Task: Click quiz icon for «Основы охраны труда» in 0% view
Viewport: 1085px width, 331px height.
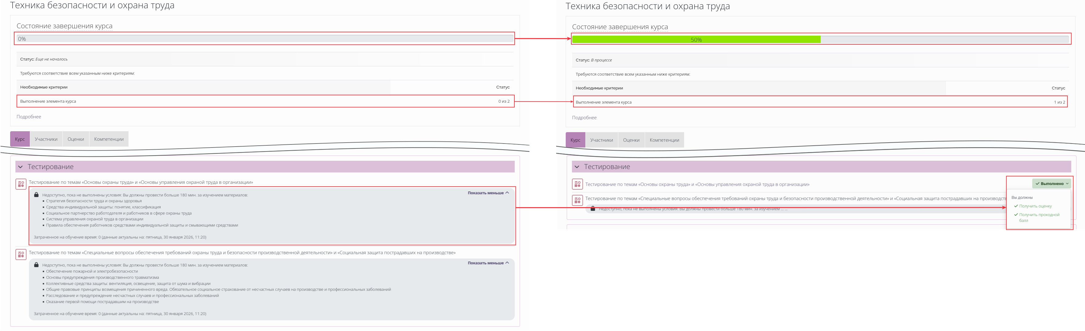Action: 21,184
